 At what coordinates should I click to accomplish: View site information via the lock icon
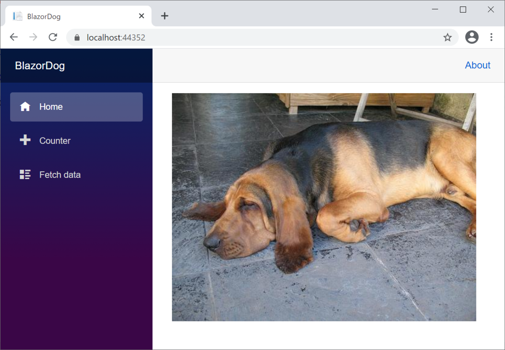pos(77,37)
